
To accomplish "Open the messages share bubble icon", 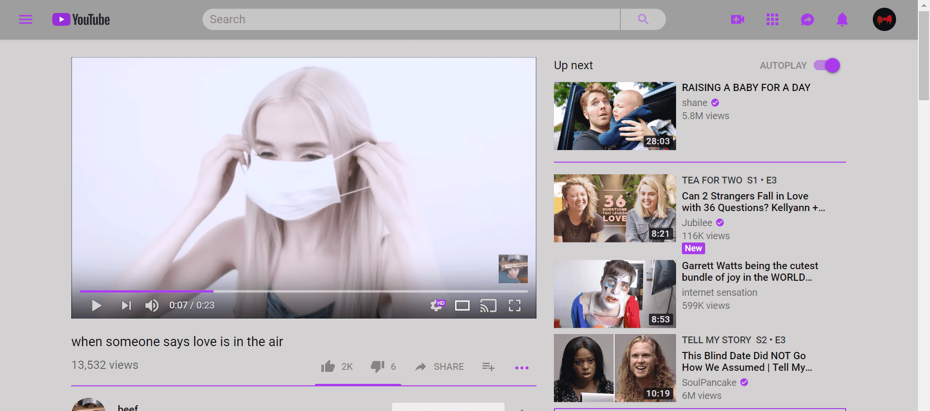I will [807, 19].
